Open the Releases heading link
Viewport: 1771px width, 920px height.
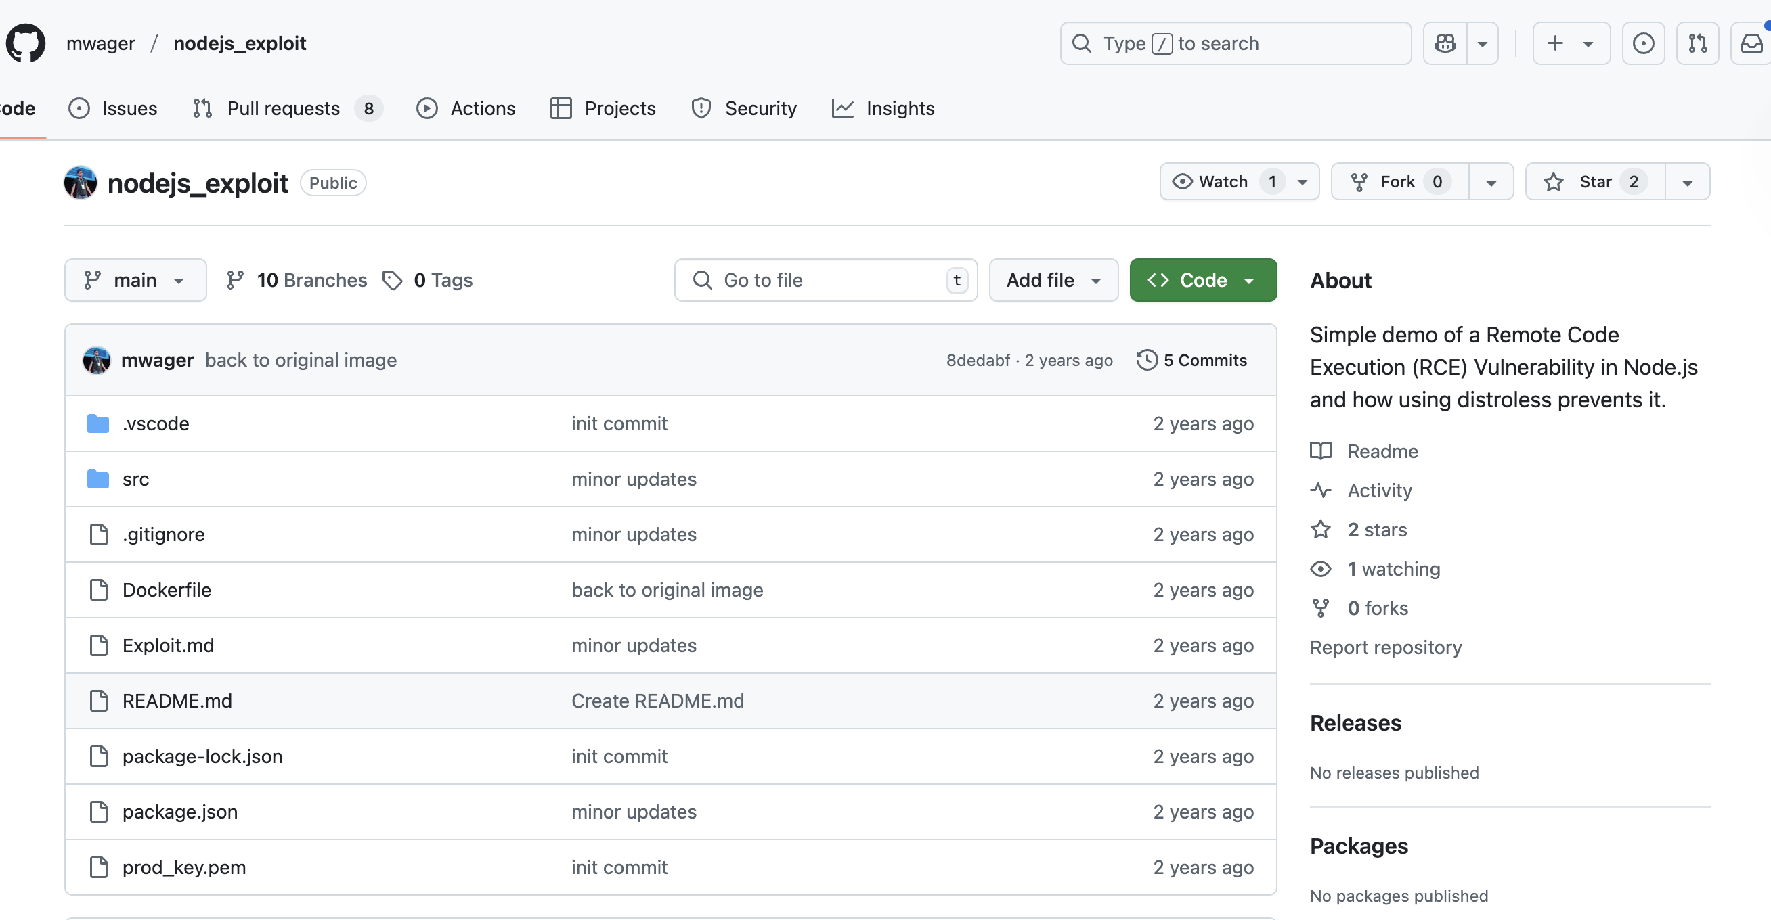(1355, 722)
